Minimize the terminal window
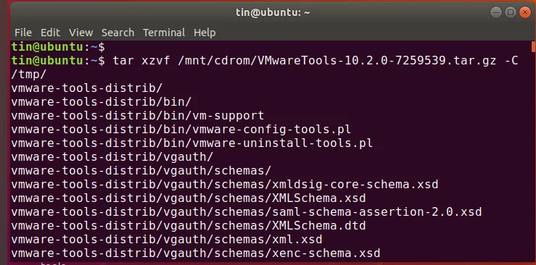Viewport: 536px width, 265px height. [x=495, y=12]
